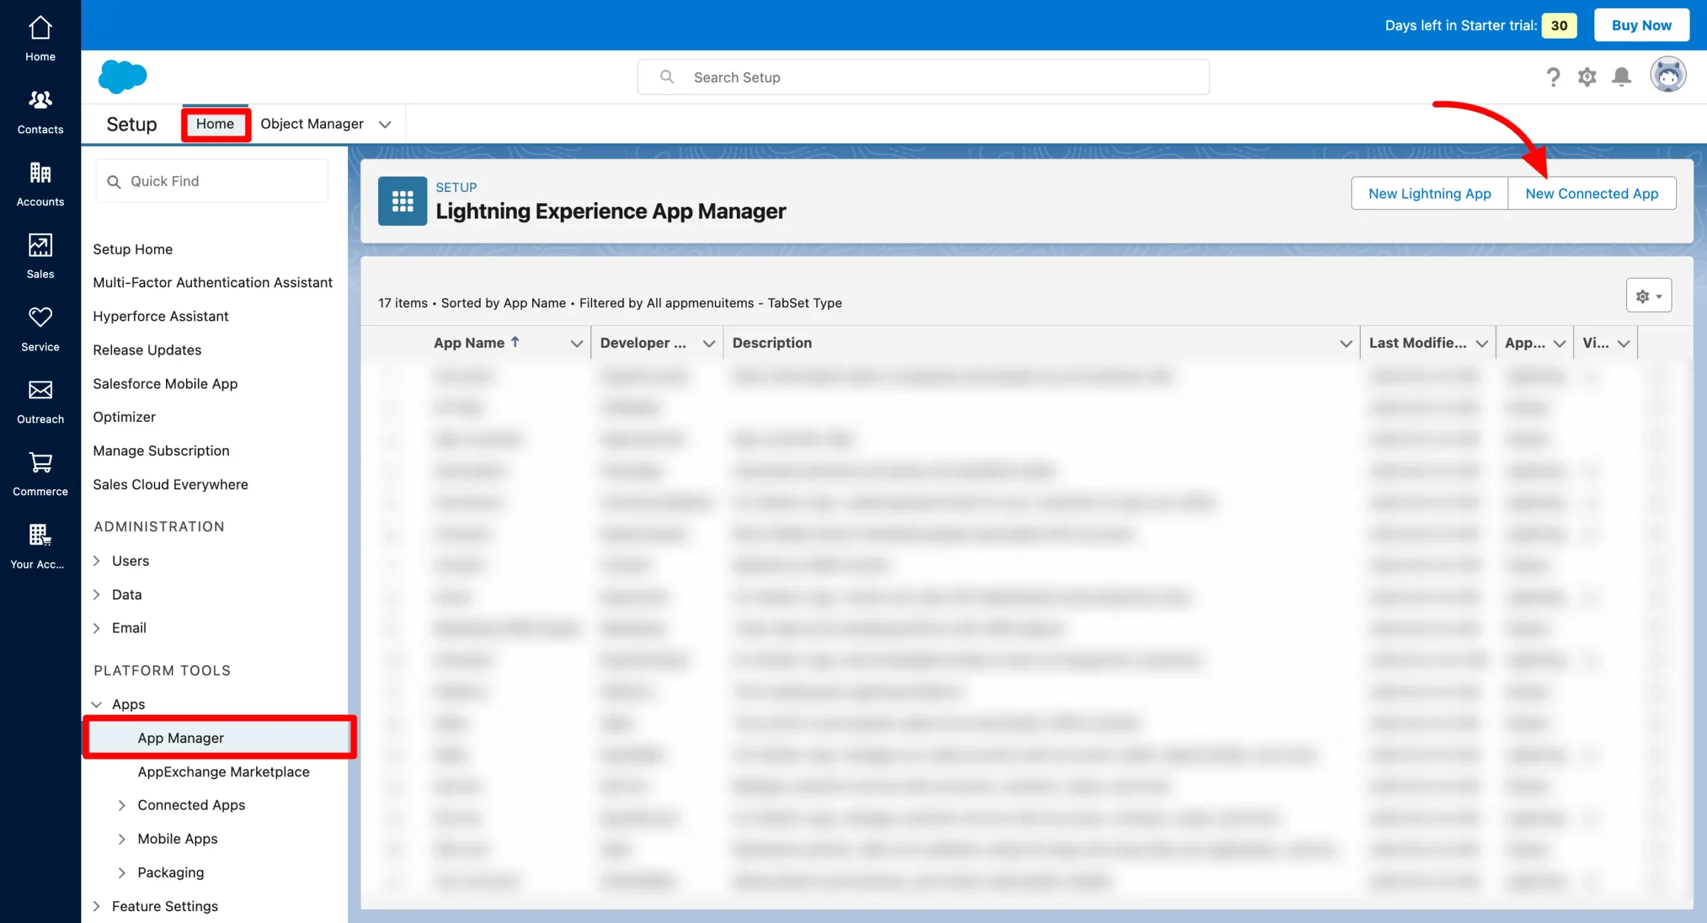1707x923 pixels.
Task: Sort by the App Name column header
Action: [x=469, y=343]
